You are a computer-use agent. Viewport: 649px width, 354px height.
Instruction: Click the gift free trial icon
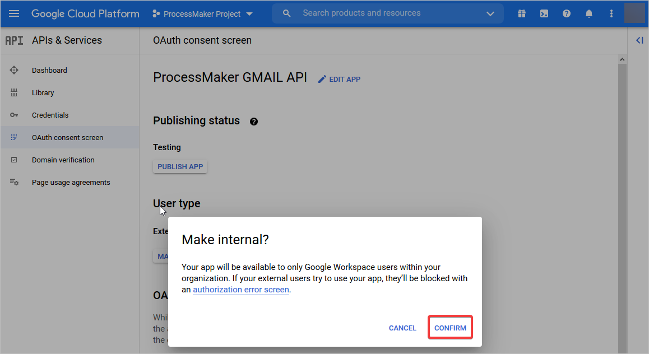(x=522, y=13)
